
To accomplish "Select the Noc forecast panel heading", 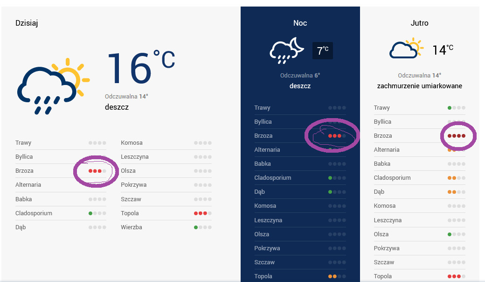I will point(300,23).
